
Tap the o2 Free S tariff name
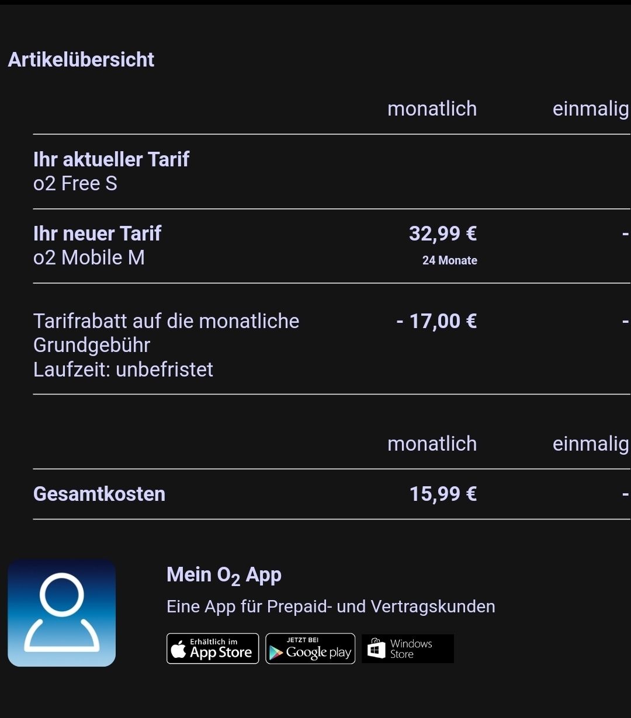pos(75,184)
